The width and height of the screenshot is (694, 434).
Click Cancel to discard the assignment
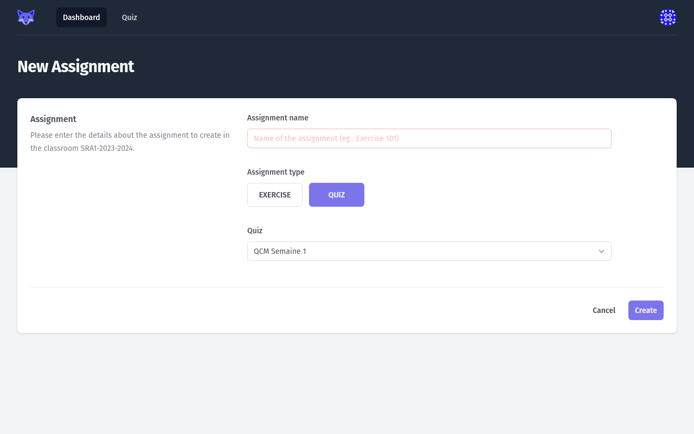[604, 310]
